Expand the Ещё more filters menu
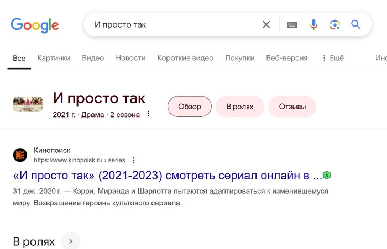The width and height of the screenshot is (387, 249). (333, 58)
